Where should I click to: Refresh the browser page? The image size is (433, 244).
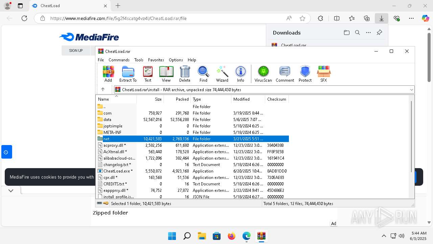pyautogui.click(x=24, y=18)
